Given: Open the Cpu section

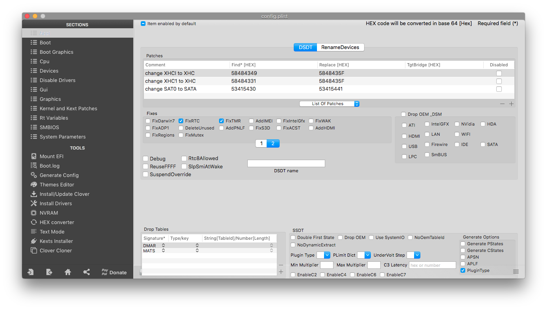Looking at the screenshot, I should click(x=44, y=61).
